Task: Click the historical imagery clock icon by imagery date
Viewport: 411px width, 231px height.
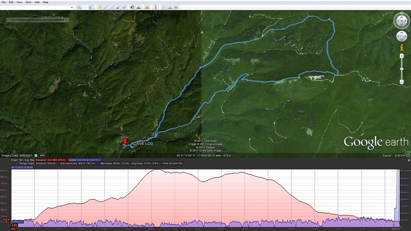Action: (36, 155)
